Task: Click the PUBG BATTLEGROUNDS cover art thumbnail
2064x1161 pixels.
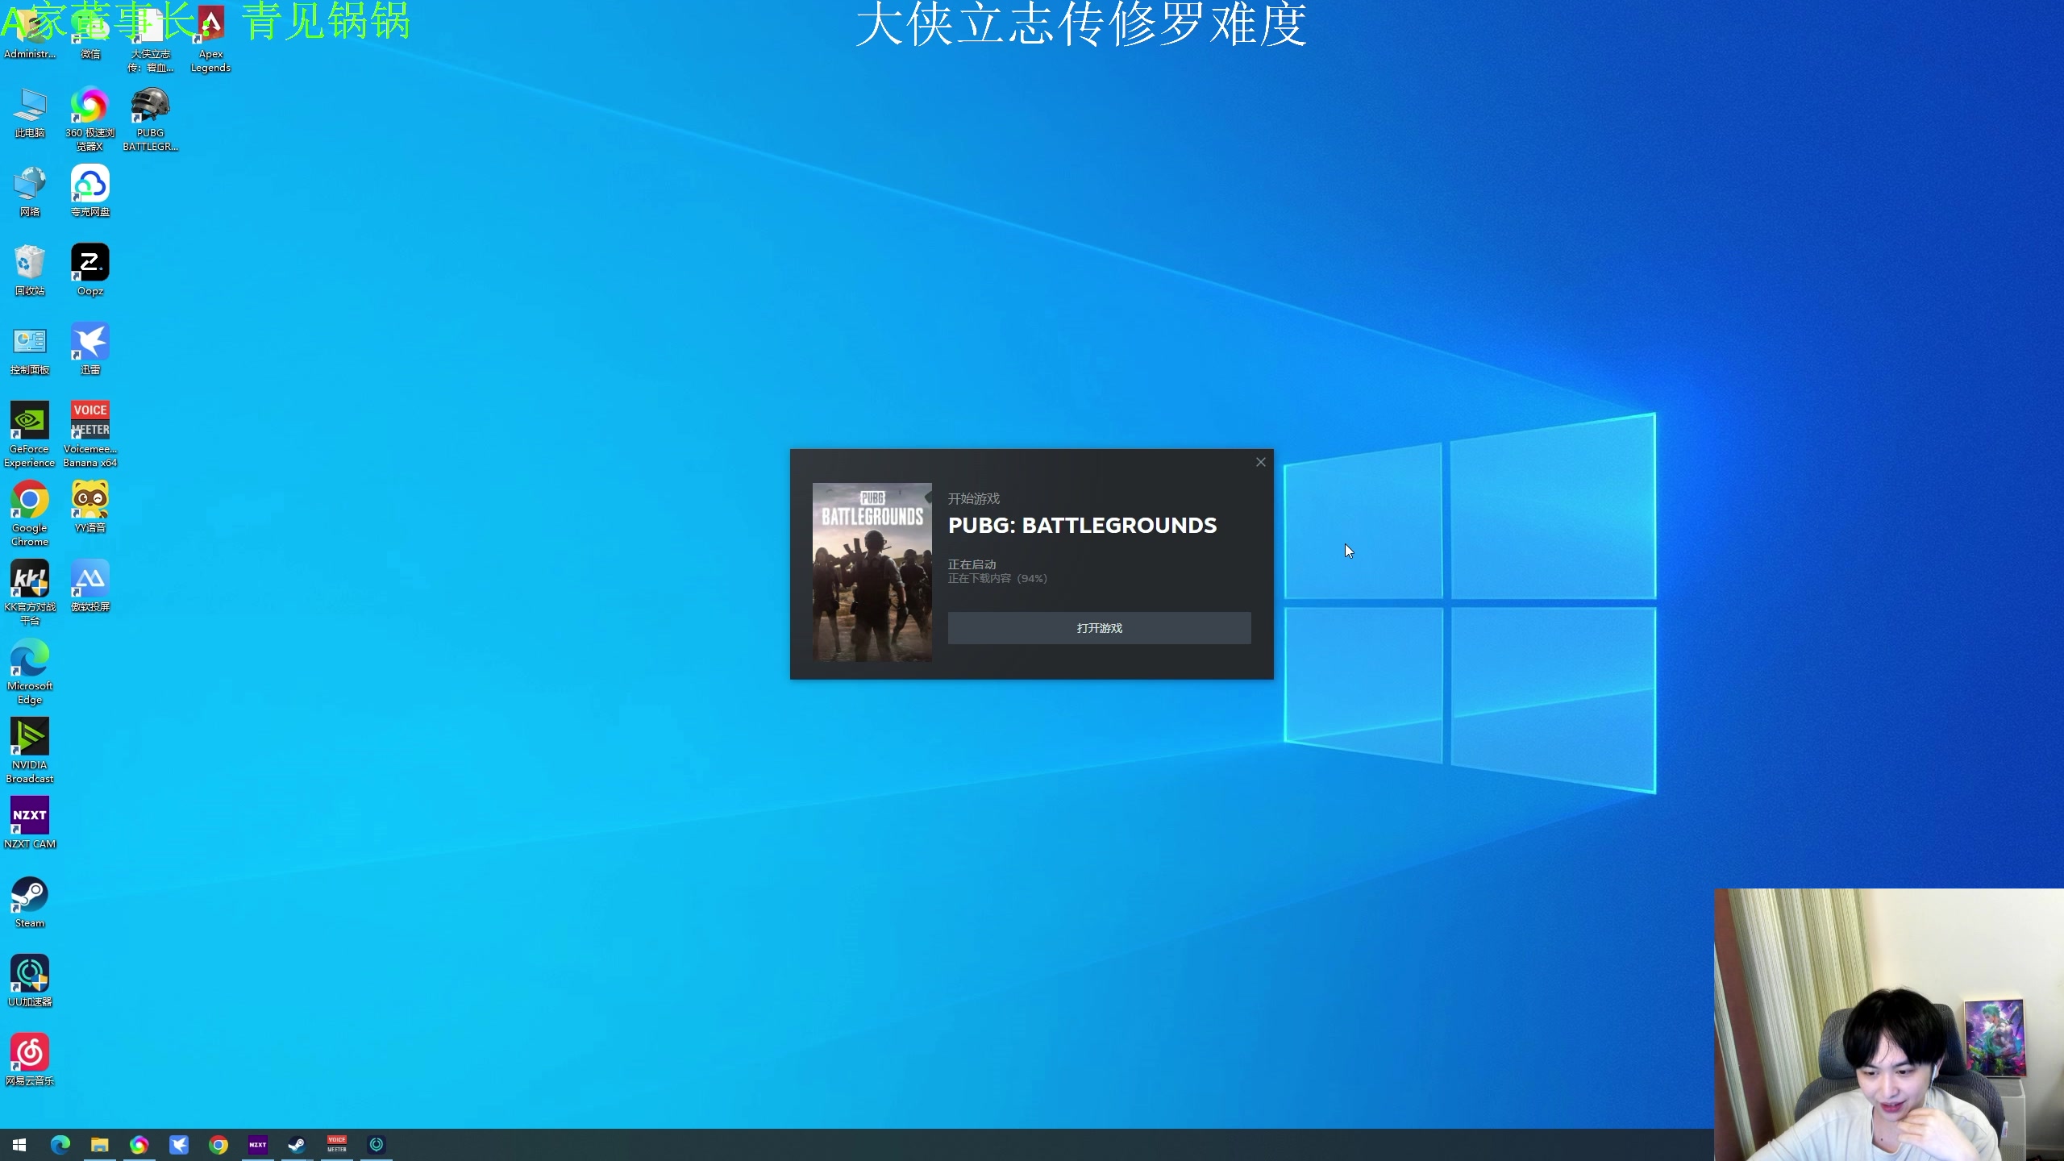Action: pos(872,572)
